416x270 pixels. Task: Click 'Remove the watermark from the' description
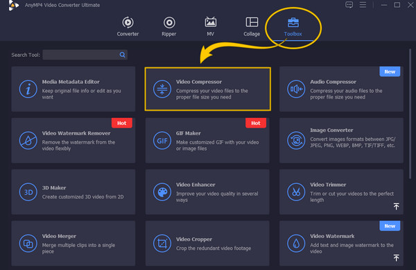(x=78, y=145)
